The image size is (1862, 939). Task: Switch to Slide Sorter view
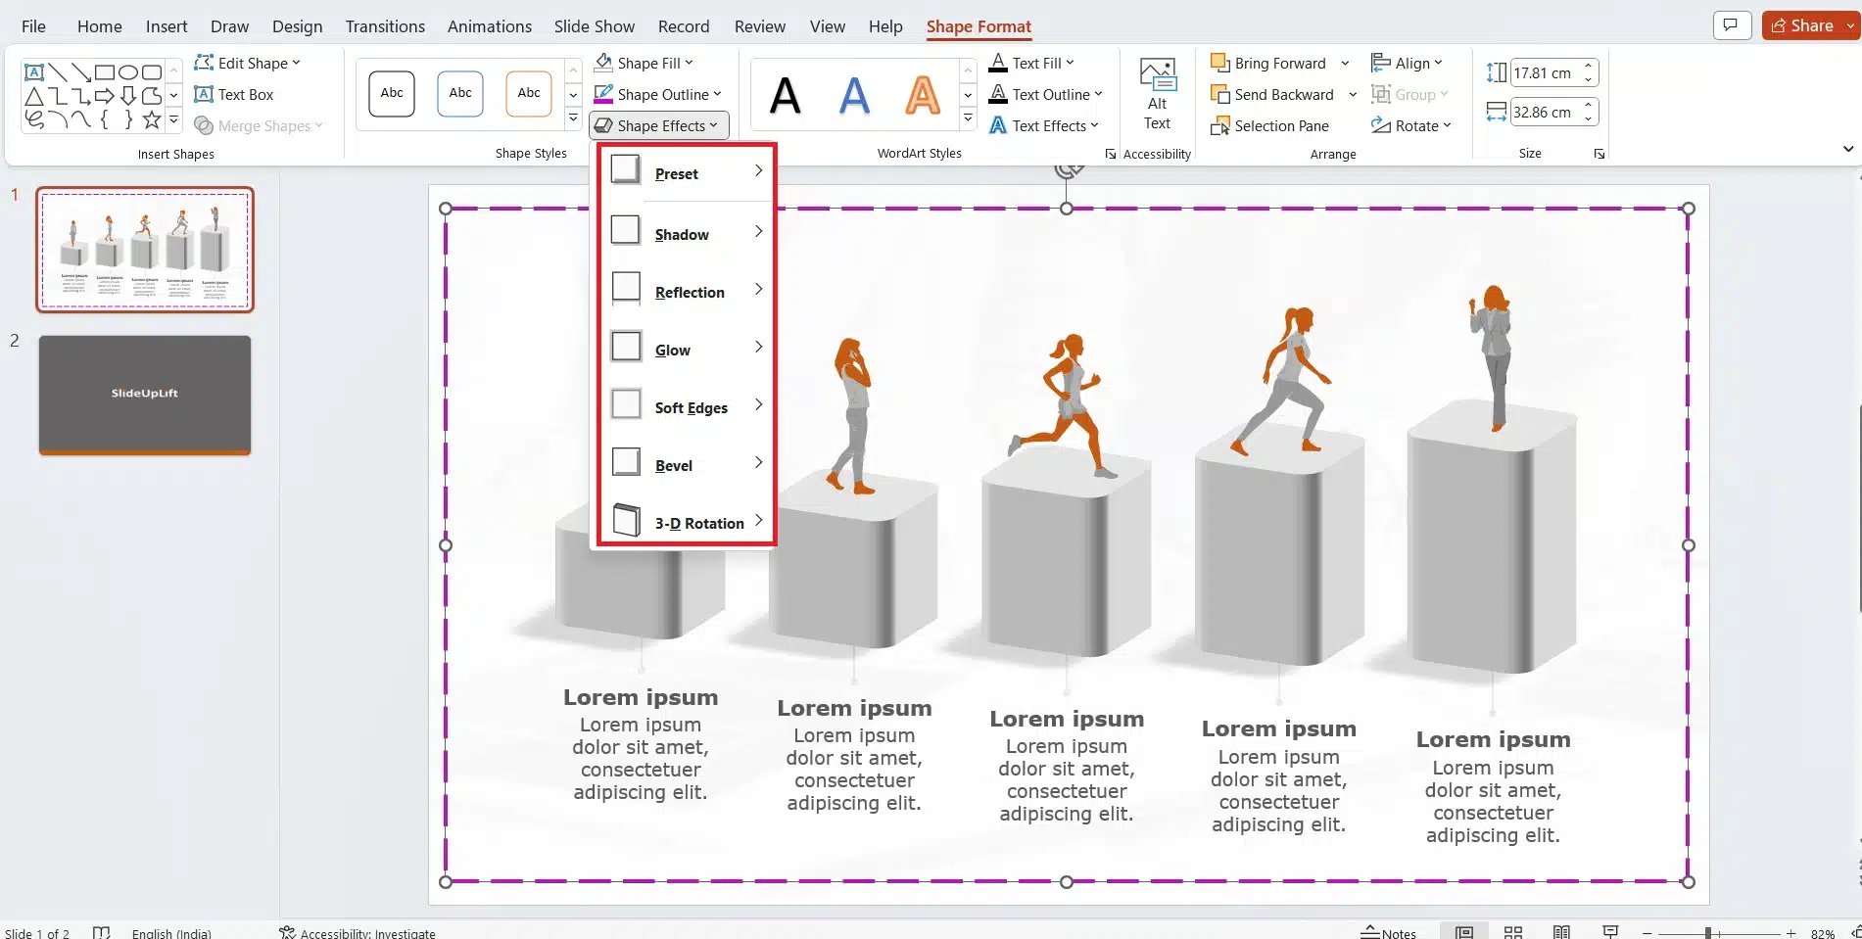1513,932
